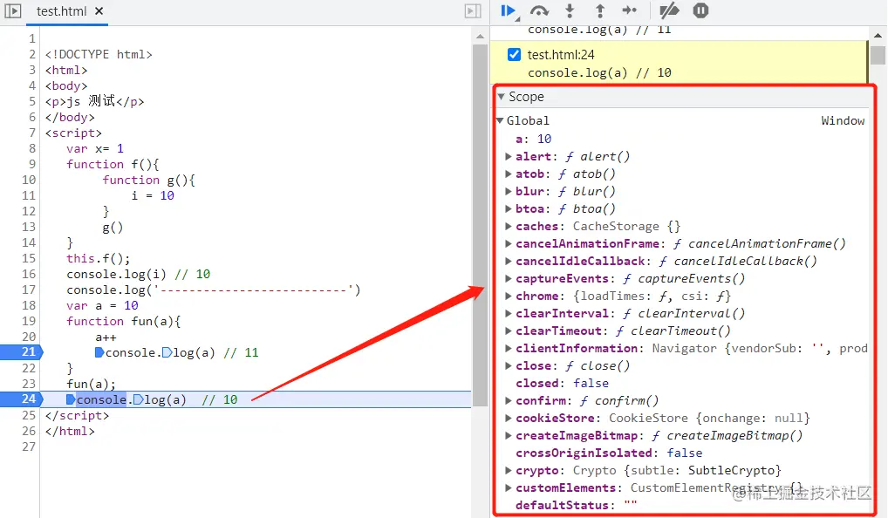Expand the clientInformation Navigator entry
This screenshot has width=888, height=518.
tap(509, 348)
